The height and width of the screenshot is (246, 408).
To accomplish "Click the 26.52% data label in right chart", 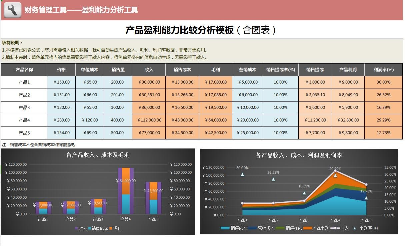I will (273, 172).
